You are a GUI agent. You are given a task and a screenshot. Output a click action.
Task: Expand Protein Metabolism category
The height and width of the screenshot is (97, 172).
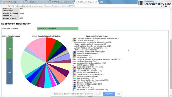pyautogui.click(x=73, y=69)
